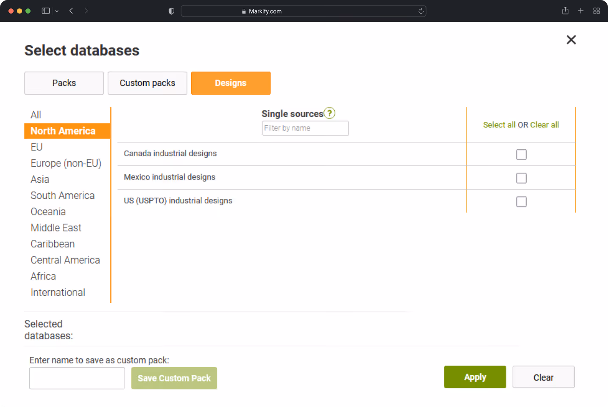Switch to the Custom packs tab
The width and height of the screenshot is (608, 407).
click(148, 83)
